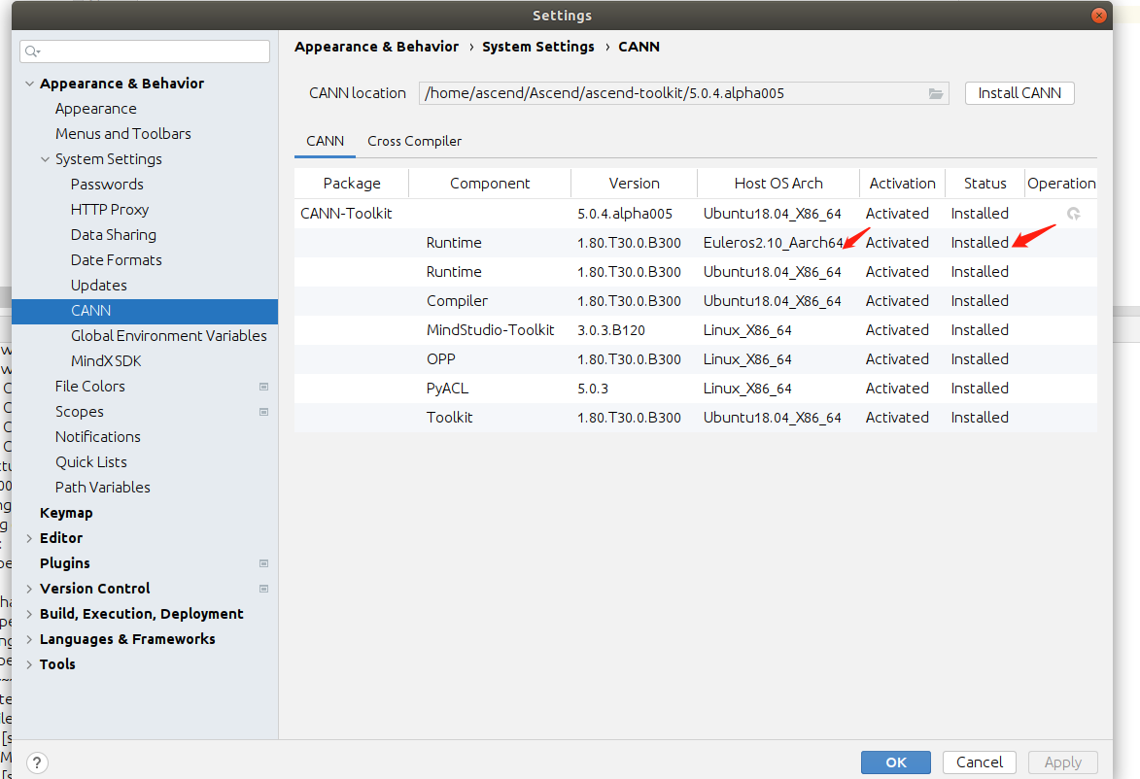This screenshot has width=1140, height=779.
Task: Expand the Languages & Frameworks section
Action: 30,639
